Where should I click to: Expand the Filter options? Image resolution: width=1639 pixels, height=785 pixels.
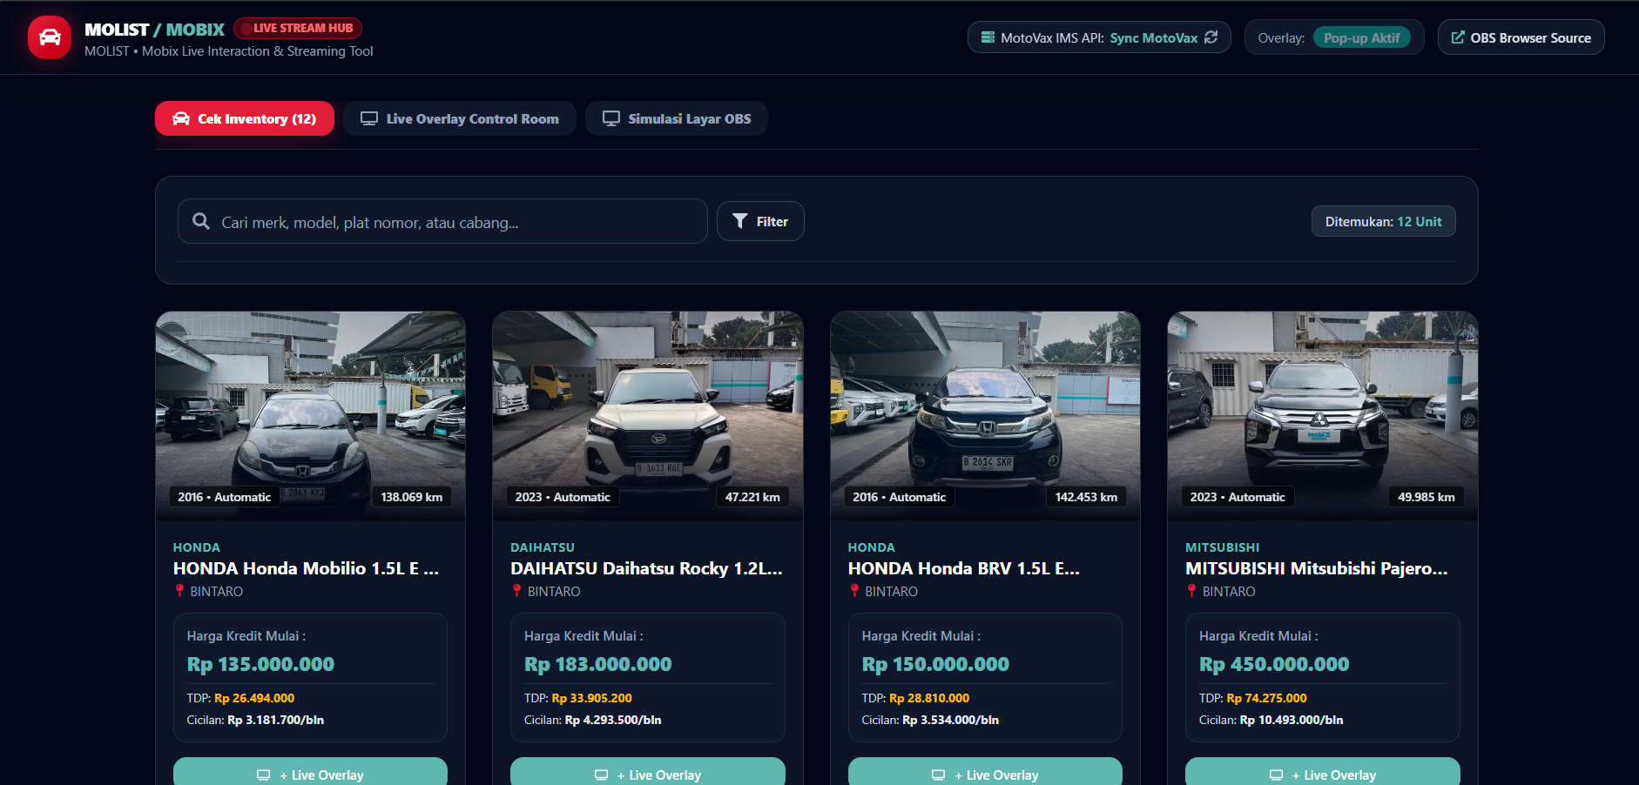(760, 221)
